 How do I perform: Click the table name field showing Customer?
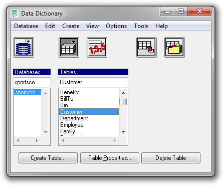[93, 82]
